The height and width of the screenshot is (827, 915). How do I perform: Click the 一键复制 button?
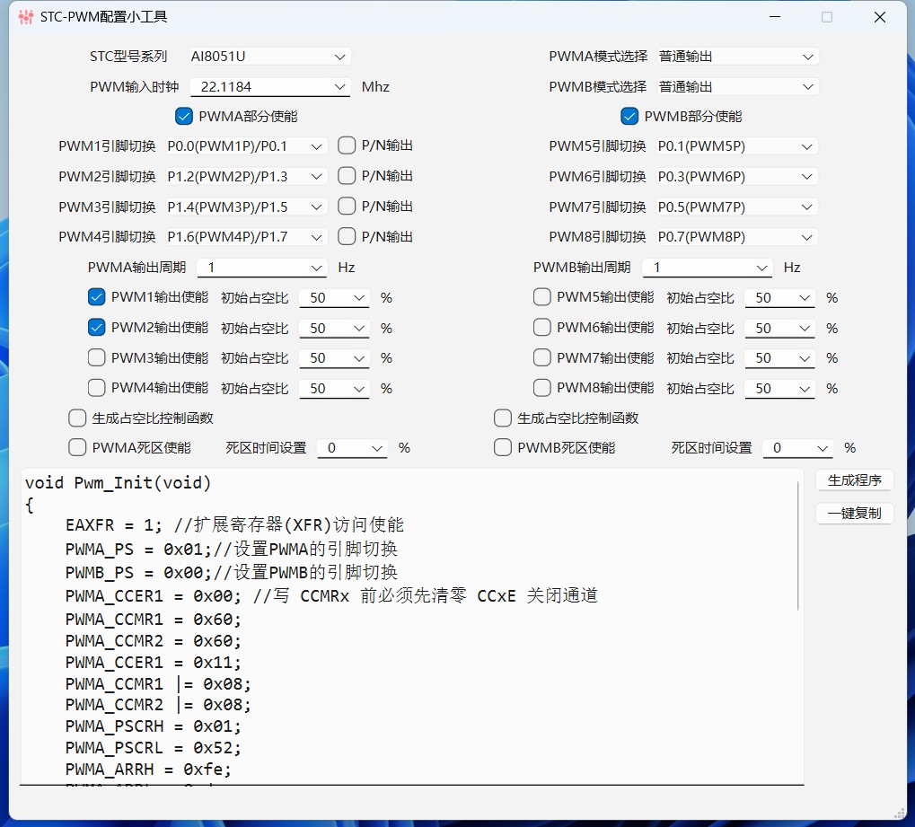click(x=854, y=514)
